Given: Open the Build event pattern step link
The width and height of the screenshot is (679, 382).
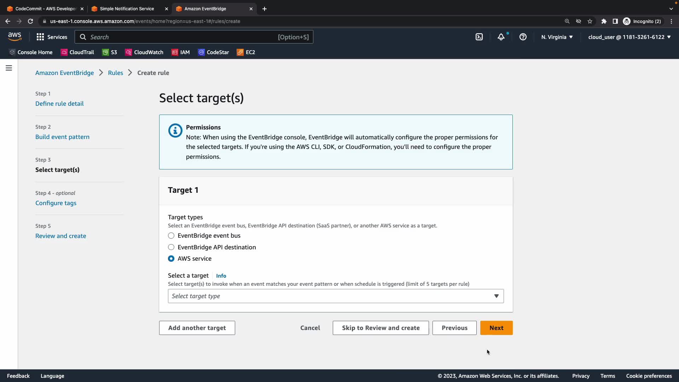Looking at the screenshot, I should [62, 137].
